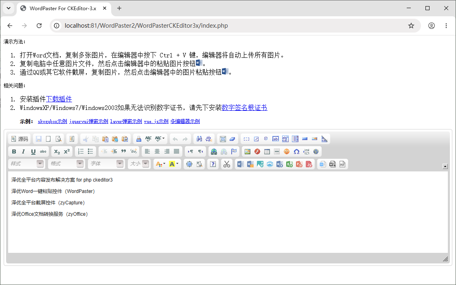Click the insert image icon

click(248, 151)
